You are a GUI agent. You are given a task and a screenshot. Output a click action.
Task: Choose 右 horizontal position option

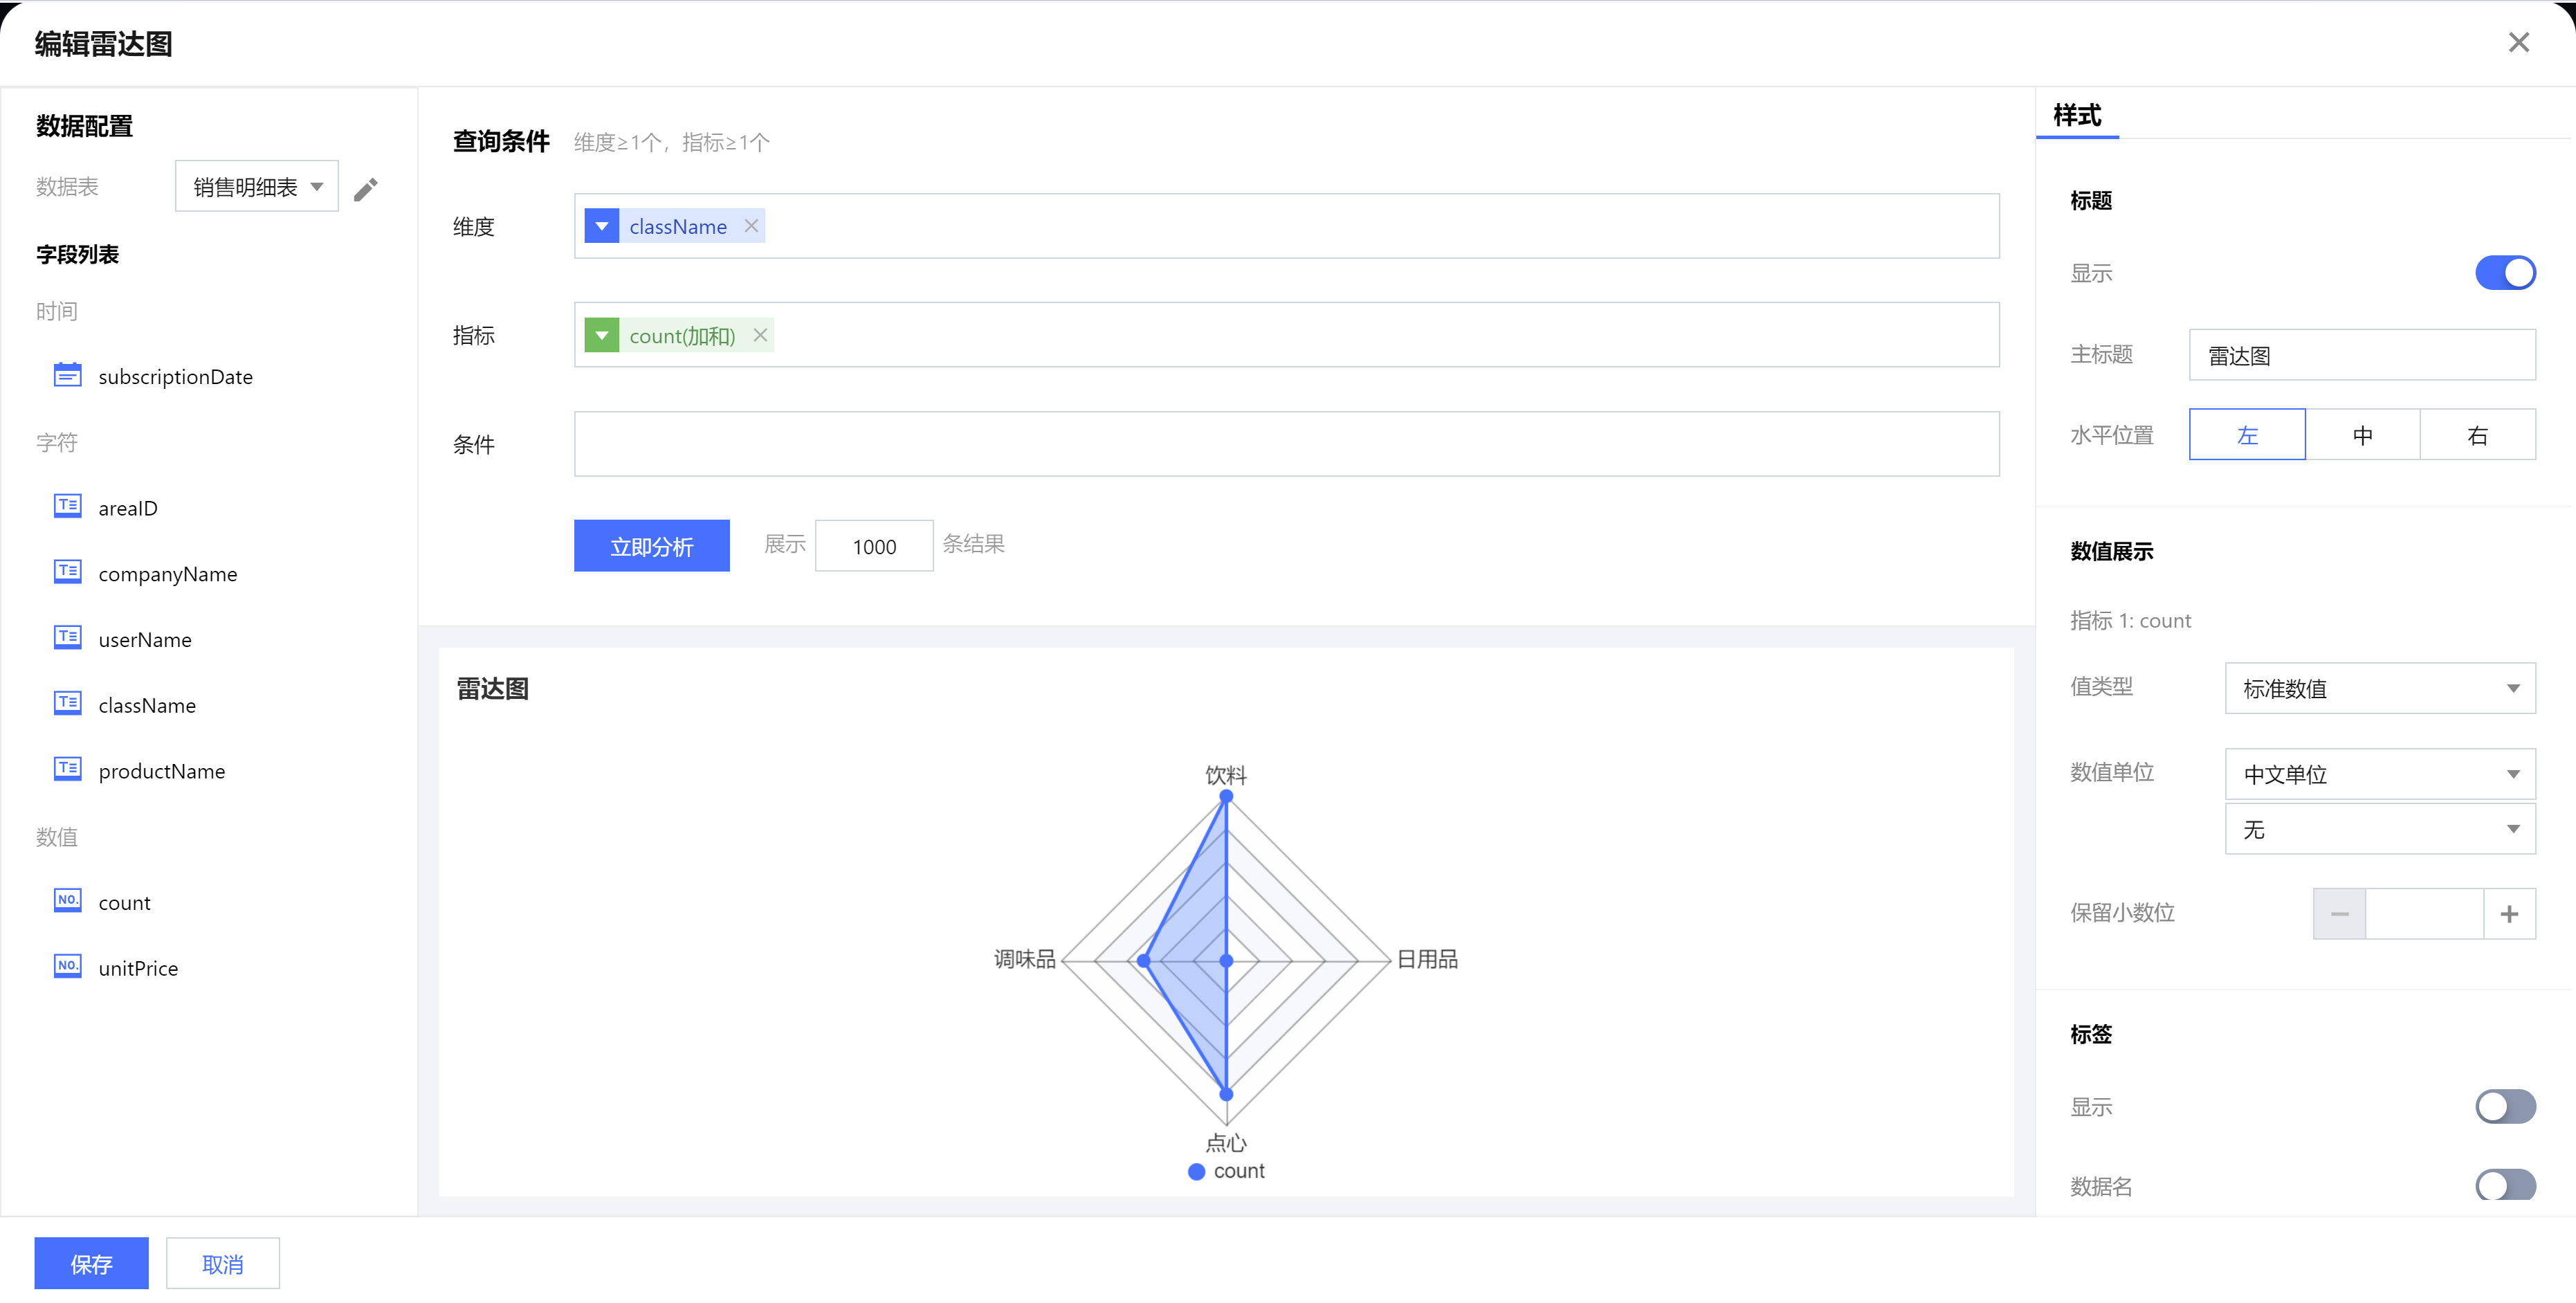point(2477,435)
